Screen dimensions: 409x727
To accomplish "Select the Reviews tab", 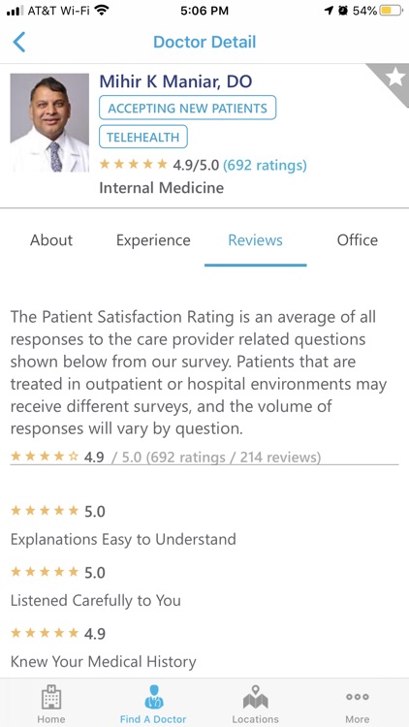I will (x=256, y=240).
